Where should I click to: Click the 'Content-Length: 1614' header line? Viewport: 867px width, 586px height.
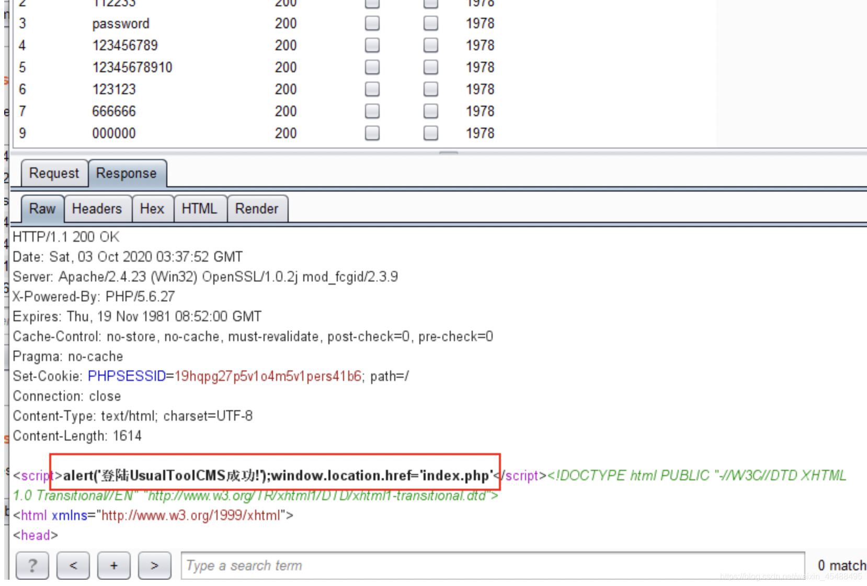click(77, 436)
